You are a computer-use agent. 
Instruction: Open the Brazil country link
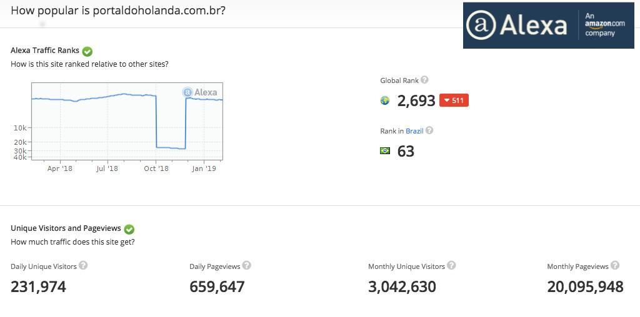click(414, 131)
